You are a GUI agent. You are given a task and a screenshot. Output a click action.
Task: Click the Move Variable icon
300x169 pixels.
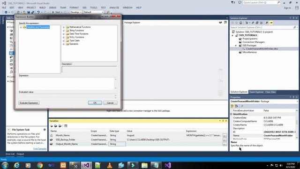(x=56, y=126)
